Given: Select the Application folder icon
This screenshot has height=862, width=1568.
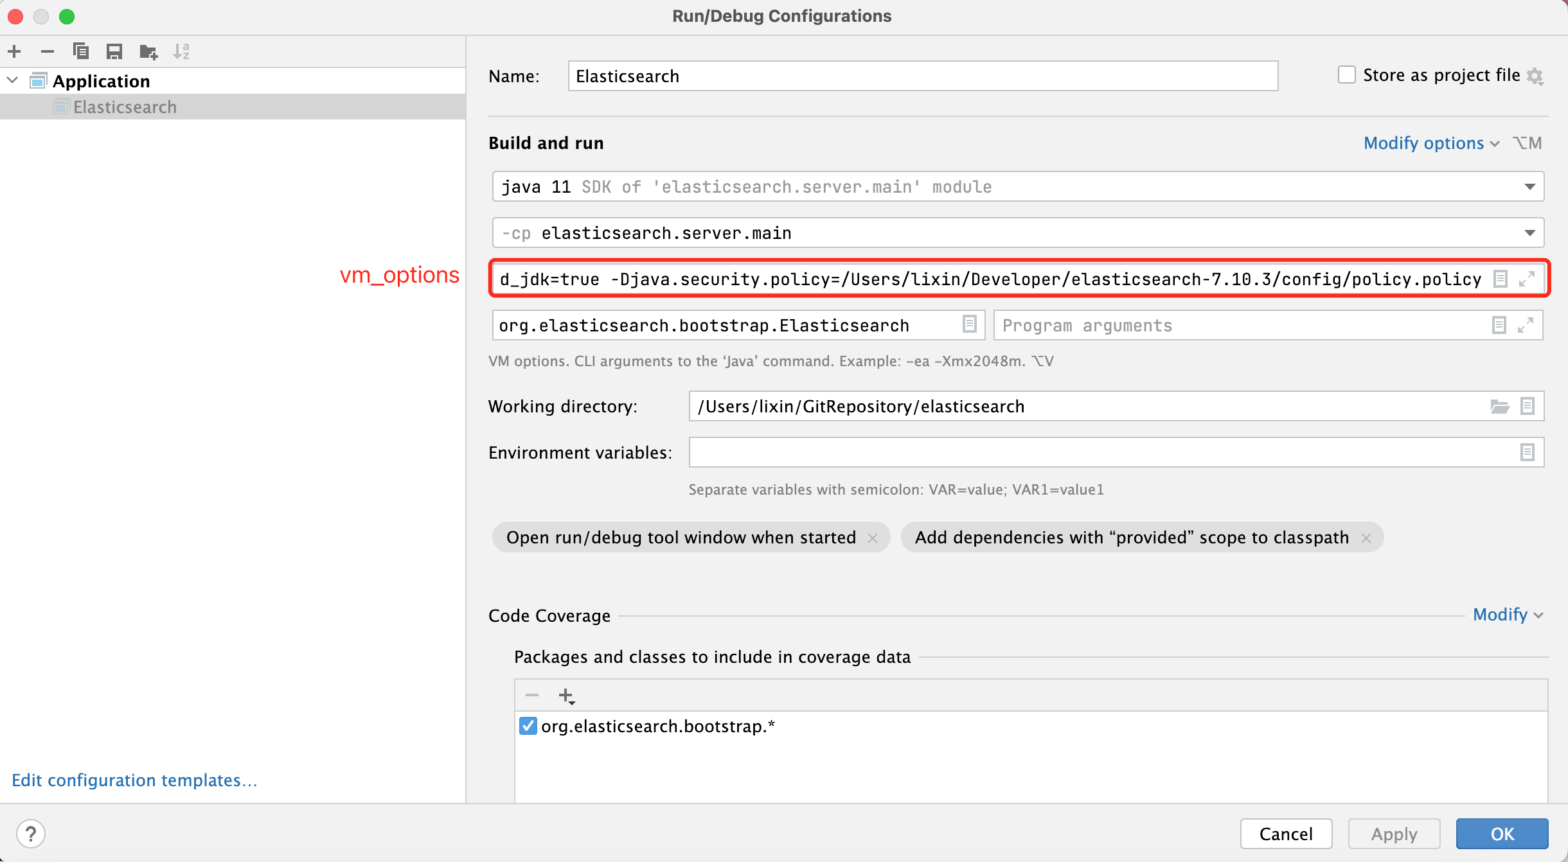Looking at the screenshot, I should pyautogui.click(x=39, y=81).
